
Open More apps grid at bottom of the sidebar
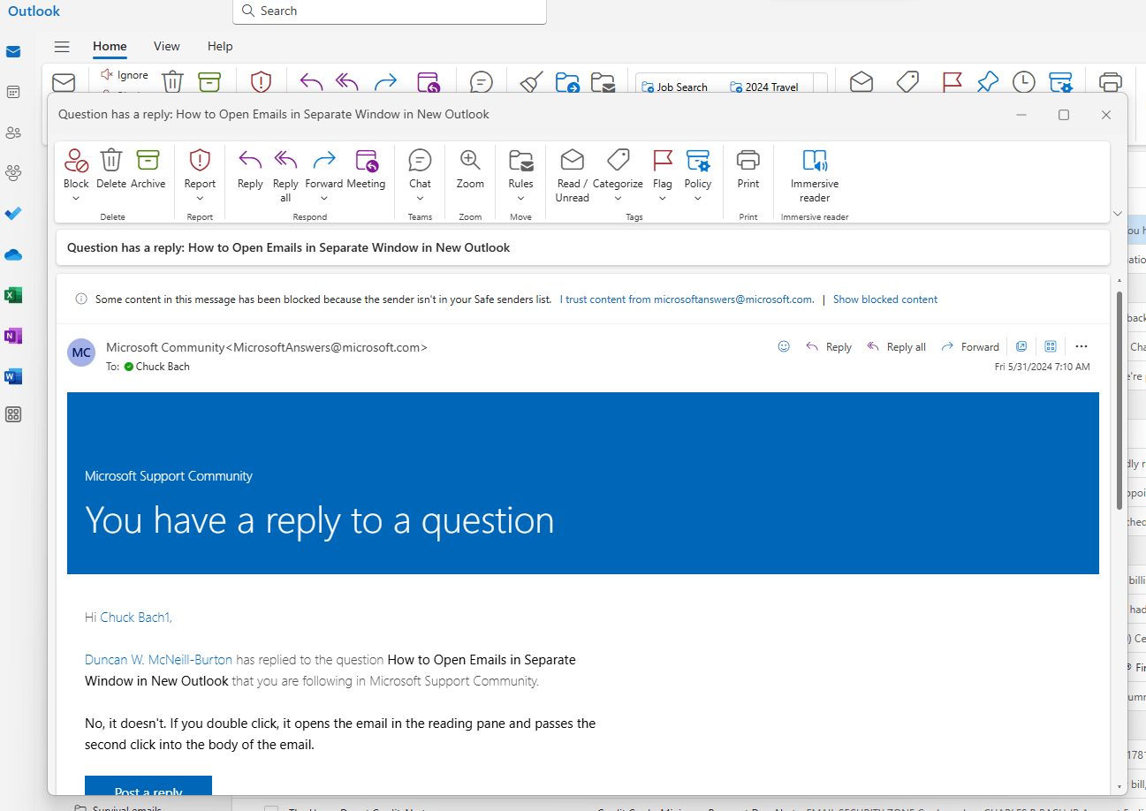(13, 414)
